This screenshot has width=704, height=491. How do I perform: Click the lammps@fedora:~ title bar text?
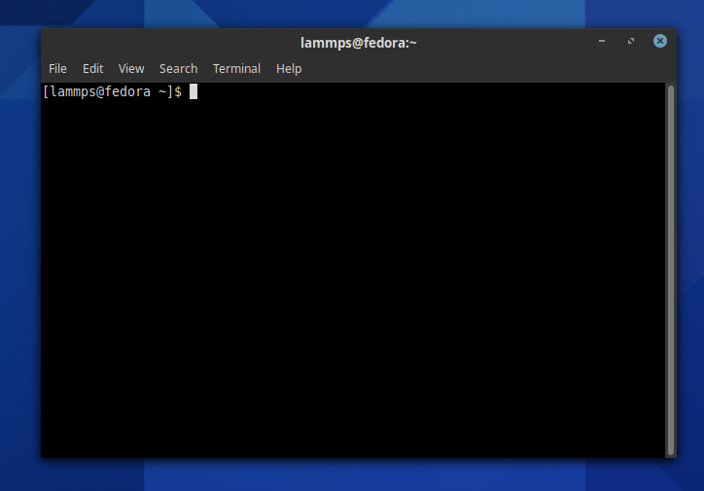pyautogui.click(x=358, y=43)
